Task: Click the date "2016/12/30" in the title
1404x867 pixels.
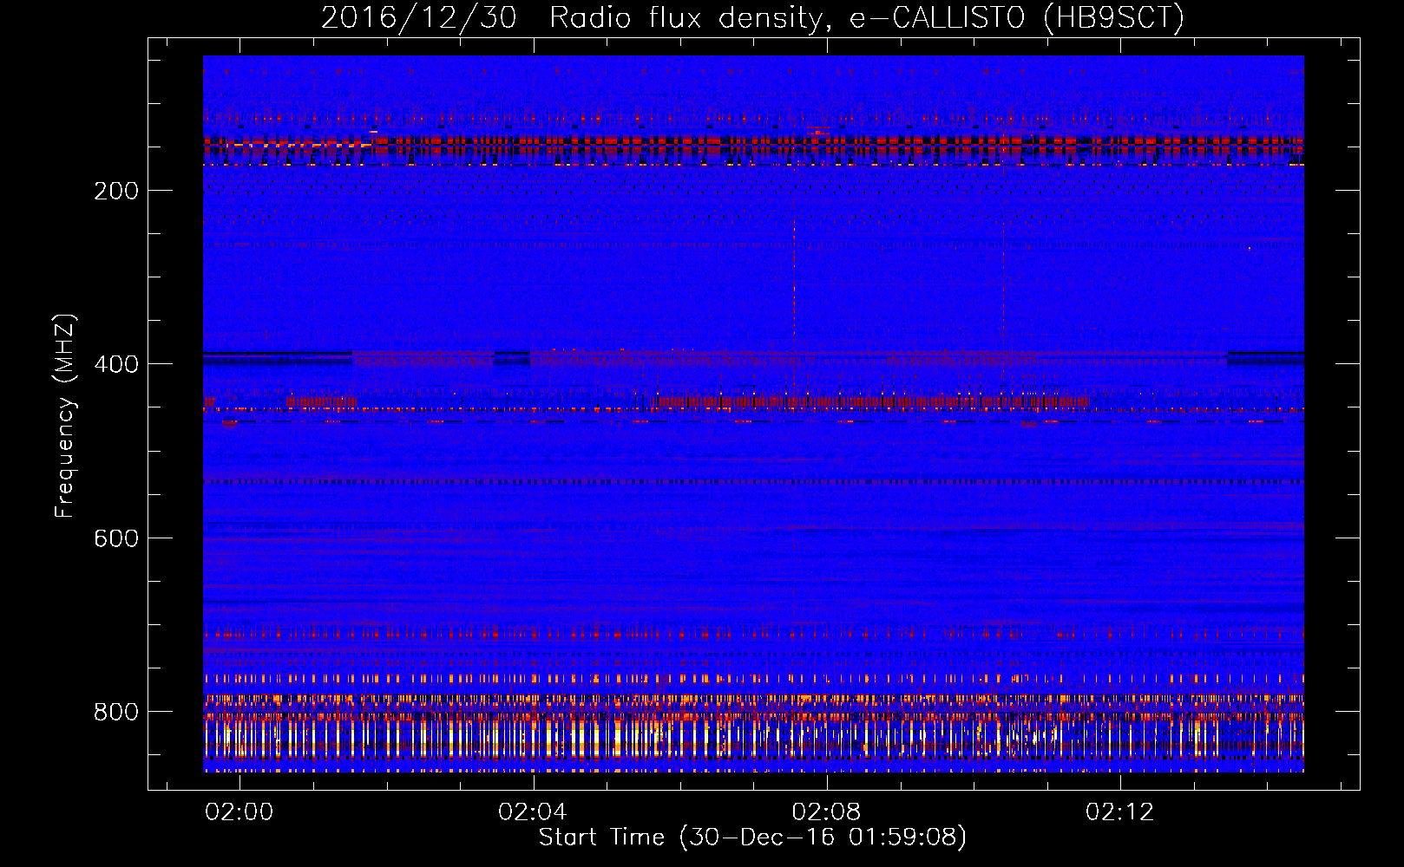Action: pos(418,18)
